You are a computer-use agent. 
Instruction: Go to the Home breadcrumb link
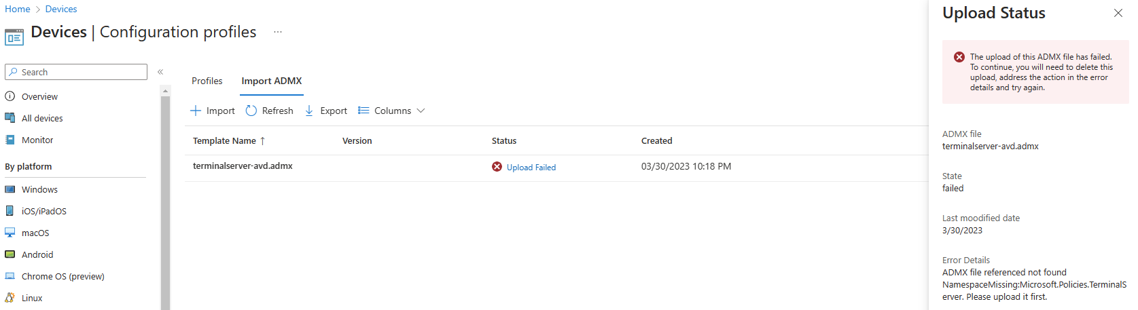click(18, 9)
